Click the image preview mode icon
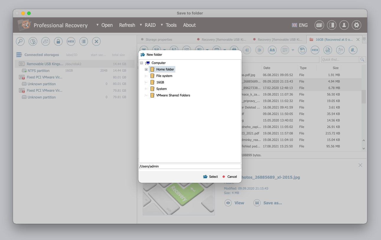Screen dimensions: 381x240 [285, 50]
